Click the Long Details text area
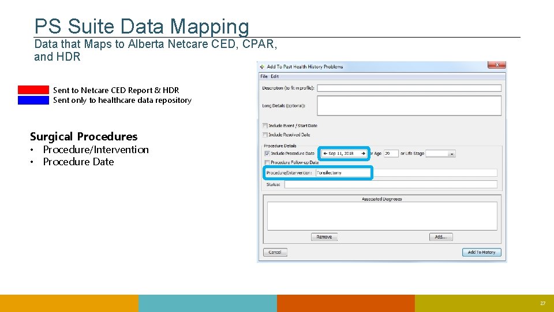This screenshot has width=554, height=312. coord(409,105)
